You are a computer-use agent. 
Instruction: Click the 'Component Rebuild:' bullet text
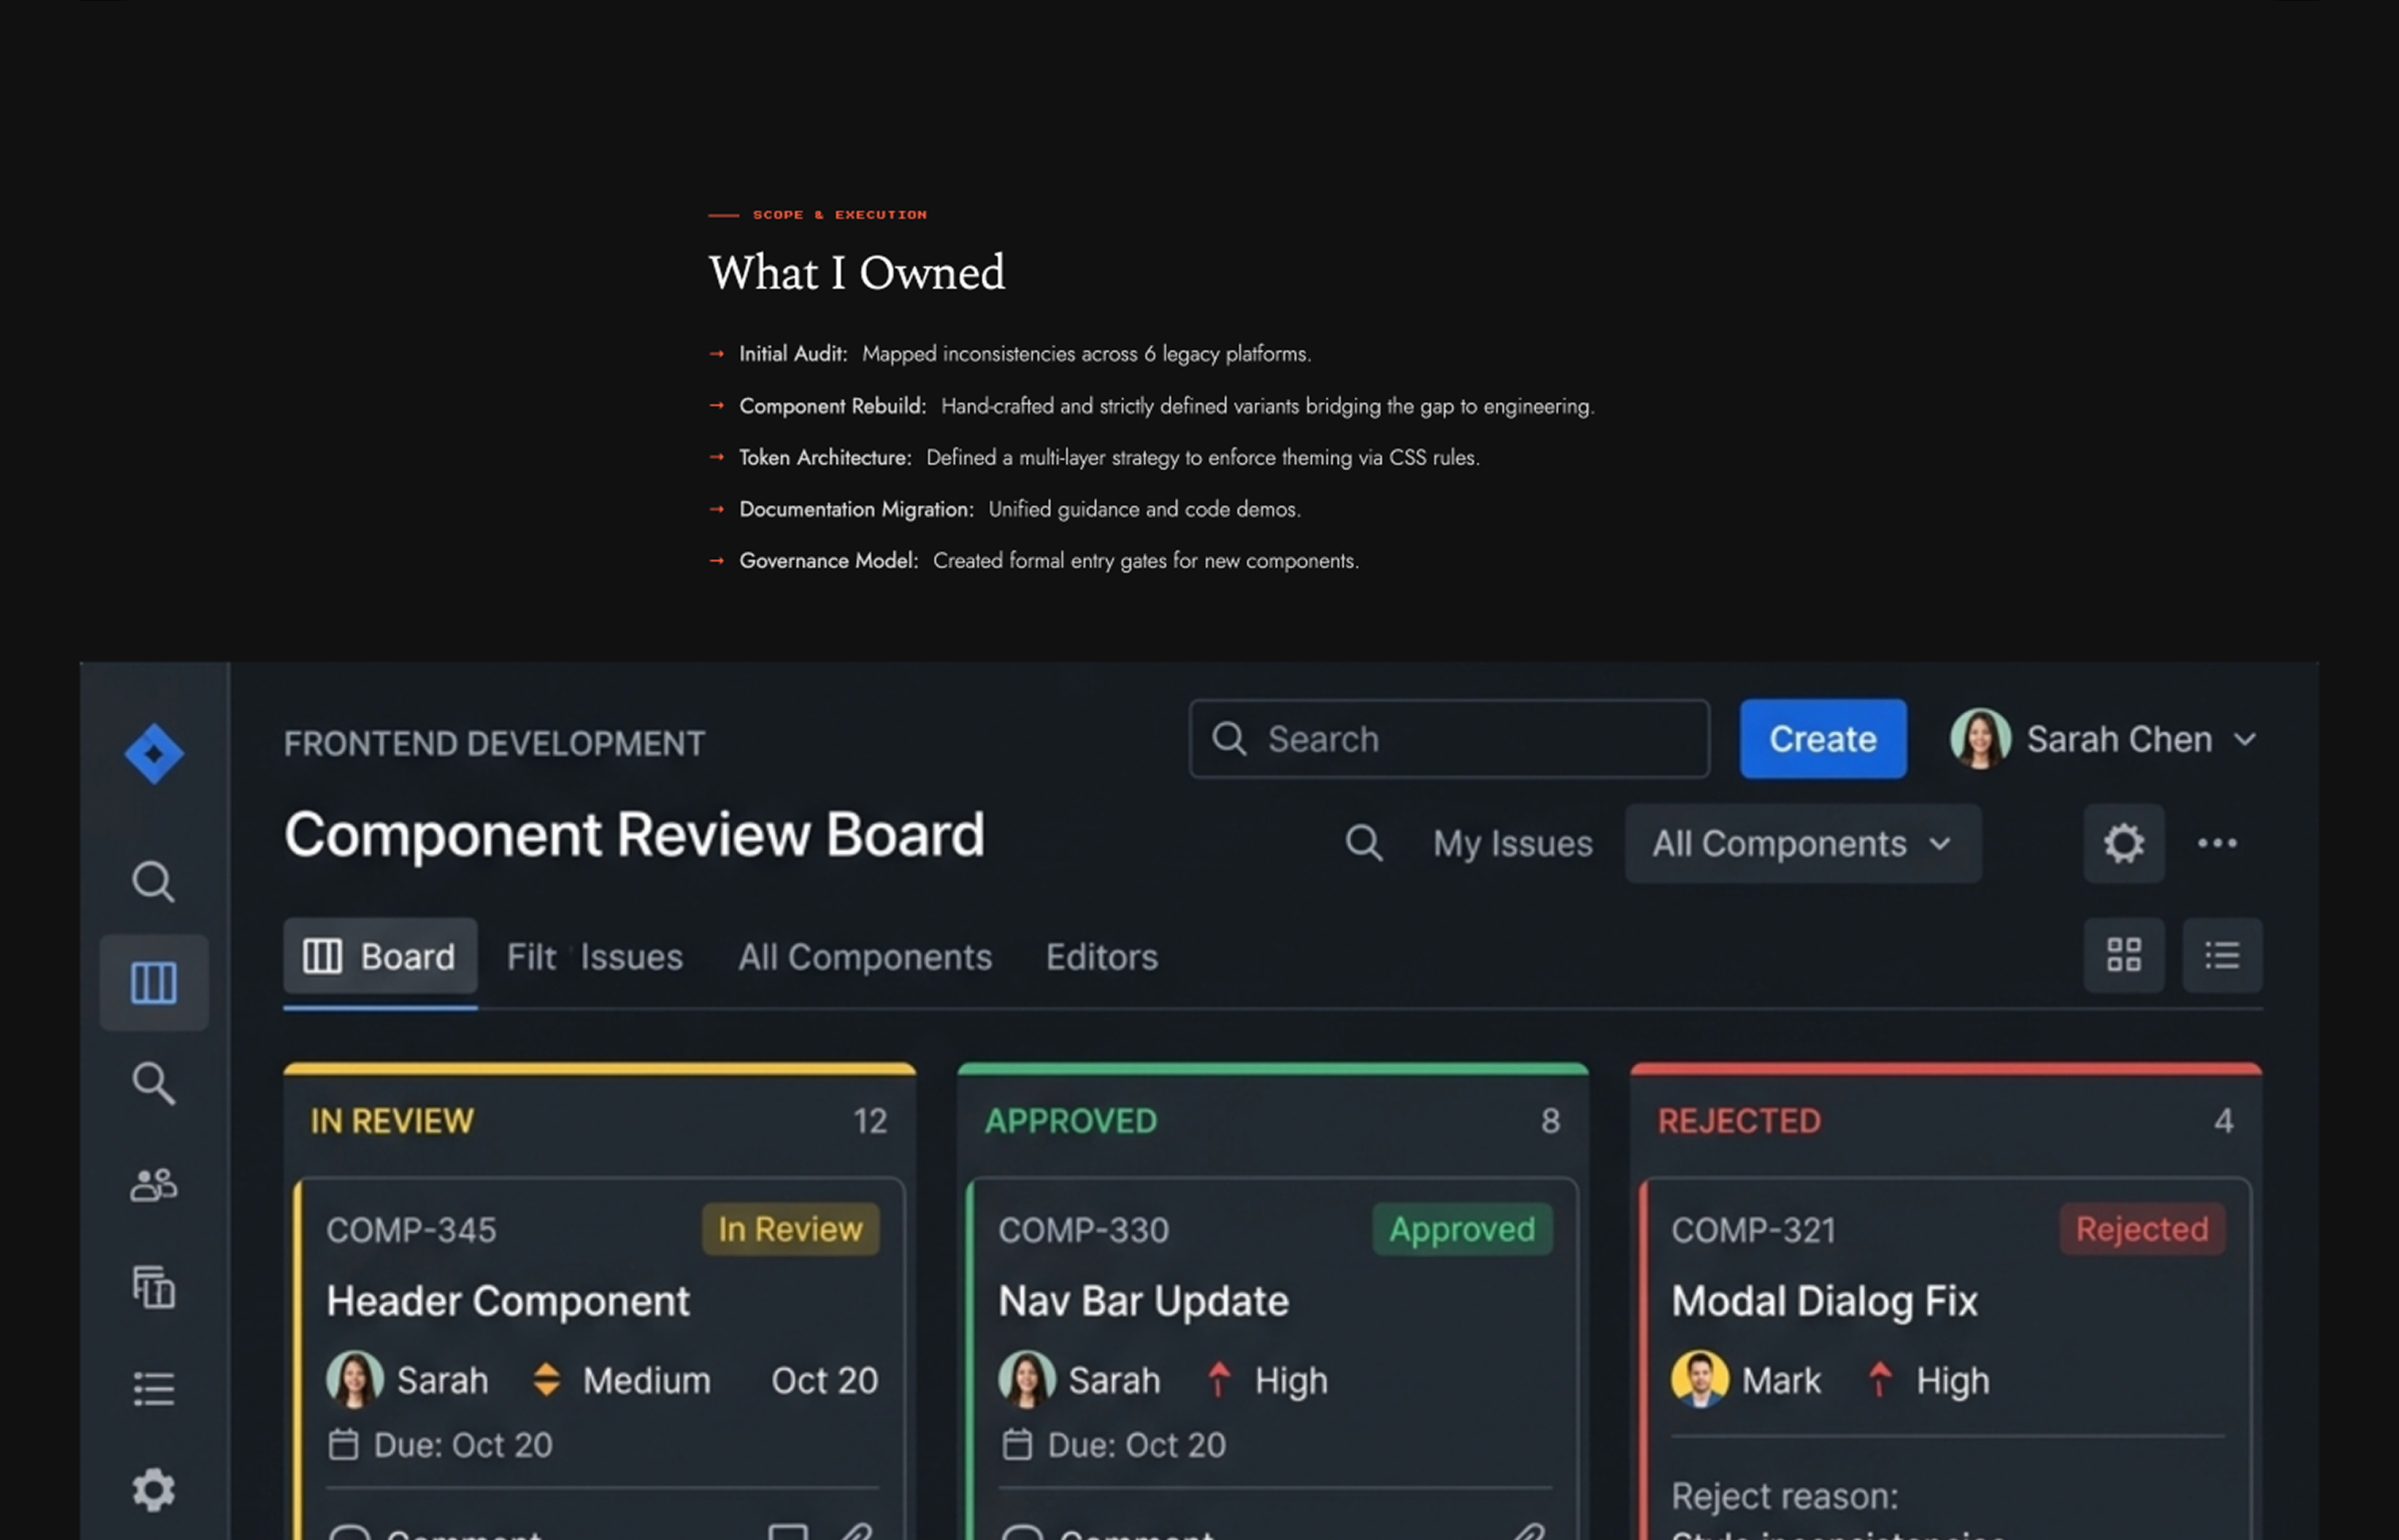coord(832,405)
